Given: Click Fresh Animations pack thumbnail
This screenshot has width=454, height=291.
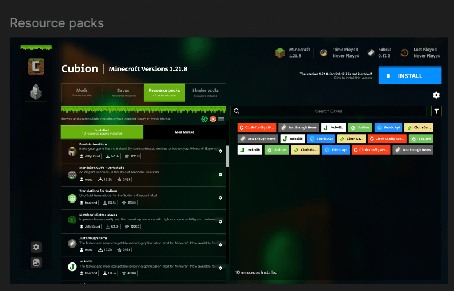Looking at the screenshot, I should [72, 151].
